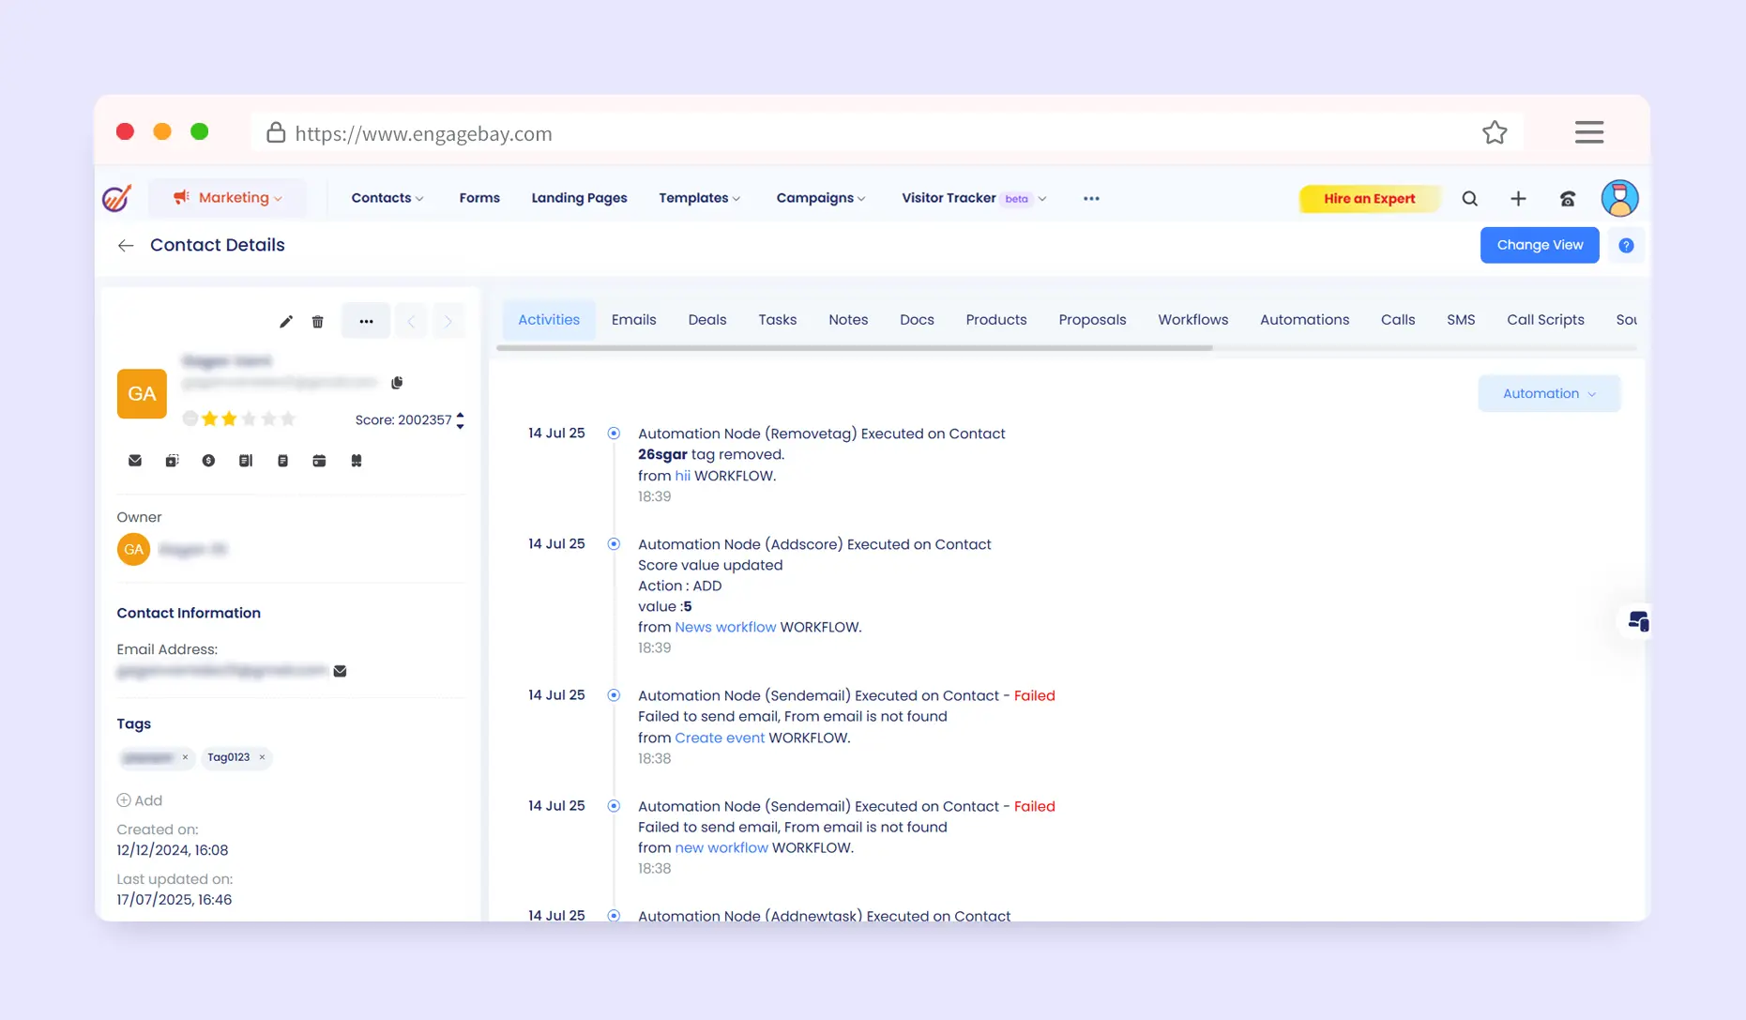Click the blue help question mark icon

tap(1626, 246)
